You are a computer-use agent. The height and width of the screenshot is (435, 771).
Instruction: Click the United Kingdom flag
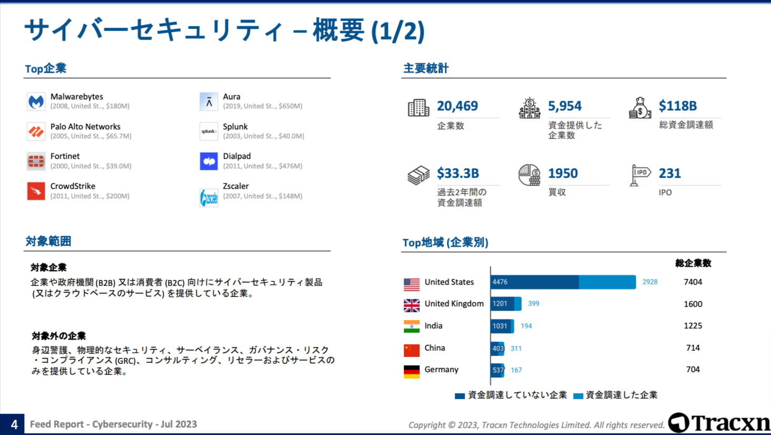pos(412,305)
